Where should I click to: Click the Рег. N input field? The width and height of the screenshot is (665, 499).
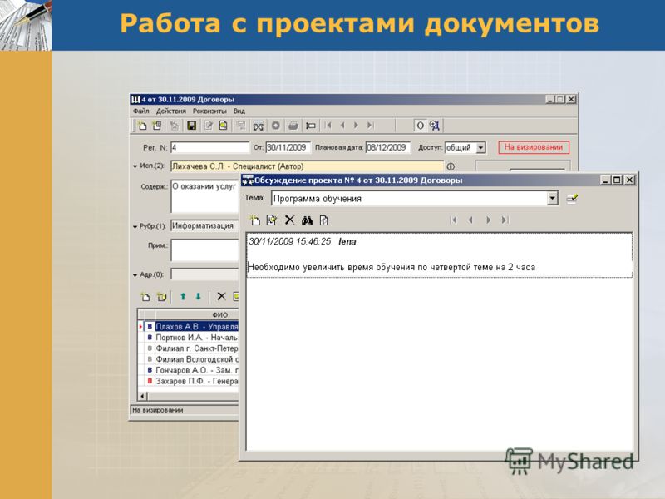(210, 148)
